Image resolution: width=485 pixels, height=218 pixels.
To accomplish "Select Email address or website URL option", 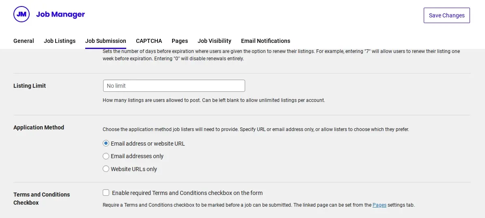I will coord(106,144).
